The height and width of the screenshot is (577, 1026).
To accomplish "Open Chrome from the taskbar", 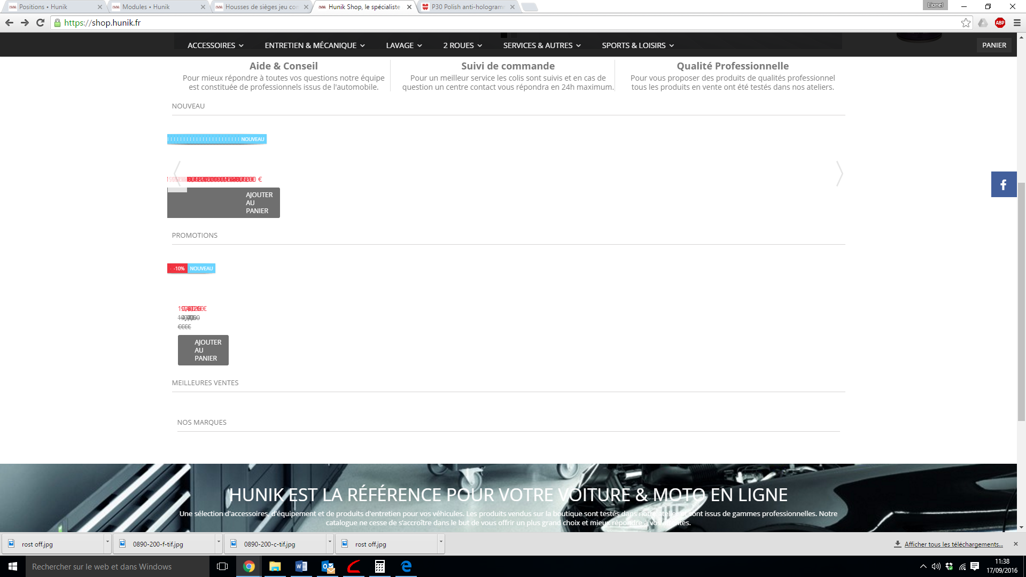I will coord(249,566).
